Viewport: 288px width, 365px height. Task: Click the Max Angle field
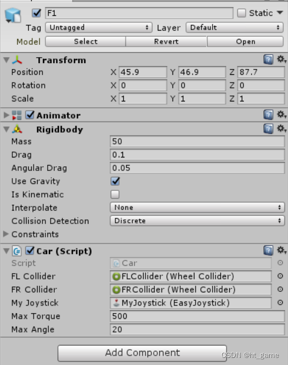197,330
